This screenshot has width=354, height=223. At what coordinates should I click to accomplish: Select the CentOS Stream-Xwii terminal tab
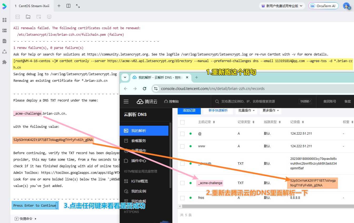(x=32, y=6)
